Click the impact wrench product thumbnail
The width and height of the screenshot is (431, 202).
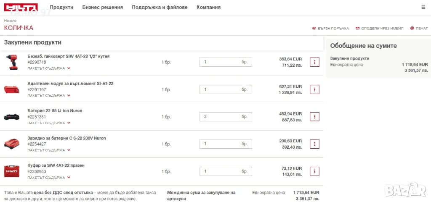click(12, 62)
